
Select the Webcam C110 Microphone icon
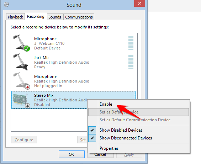pos(21,43)
